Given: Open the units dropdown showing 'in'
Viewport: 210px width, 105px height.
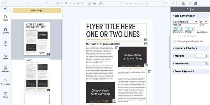Looking at the screenshot, I should coord(204,22).
